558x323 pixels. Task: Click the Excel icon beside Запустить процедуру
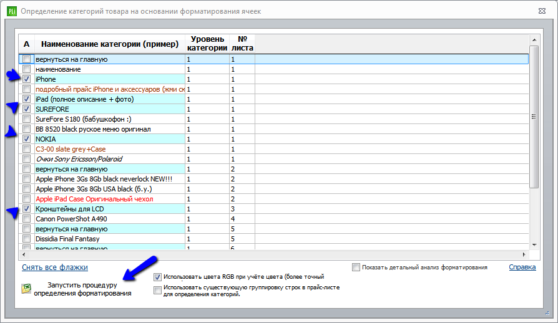point(26,289)
